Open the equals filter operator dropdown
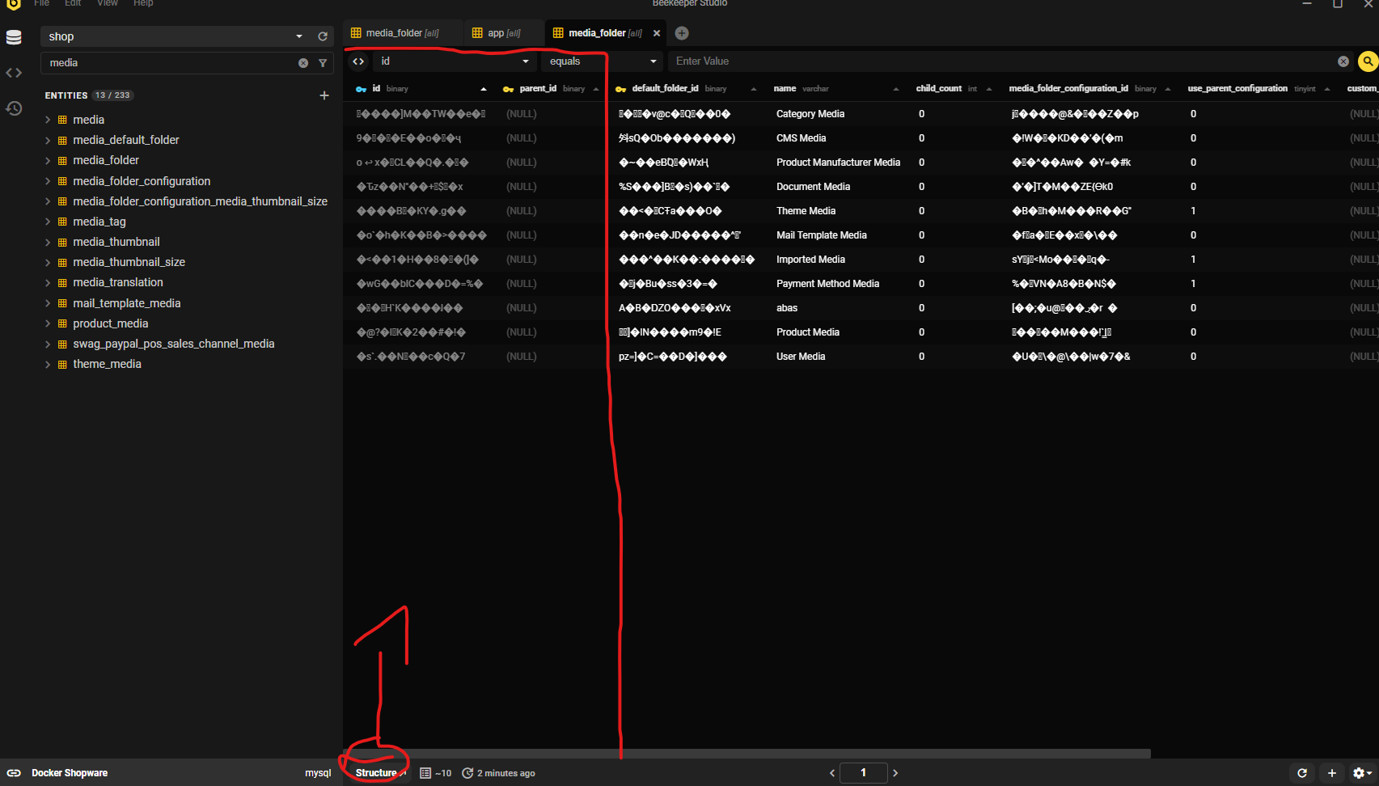1379x786 pixels. click(x=652, y=61)
